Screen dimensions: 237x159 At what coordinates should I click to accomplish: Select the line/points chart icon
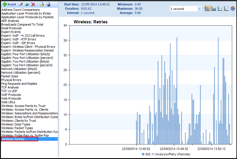pos(226,9)
